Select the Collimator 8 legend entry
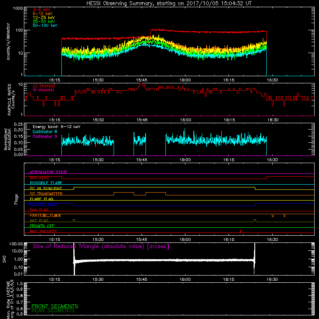This screenshot has width=319, height=319. (x=45, y=132)
